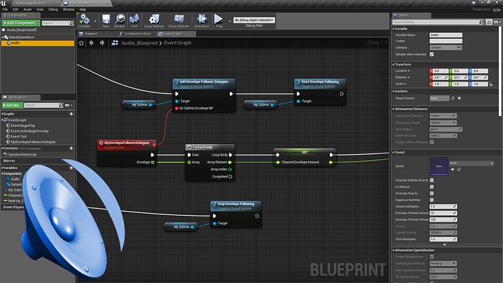Screen dimensions: 503x283
Task: Click the Sound asset thumbnail
Action: click(439, 166)
